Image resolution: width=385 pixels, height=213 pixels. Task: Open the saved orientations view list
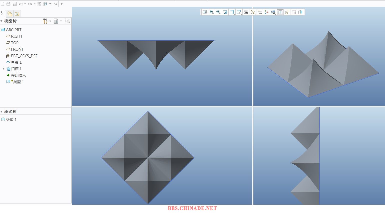click(x=239, y=12)
